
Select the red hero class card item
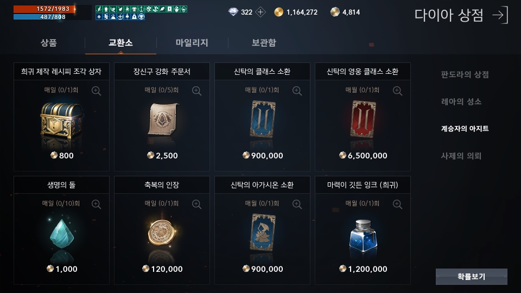[363, 119]
